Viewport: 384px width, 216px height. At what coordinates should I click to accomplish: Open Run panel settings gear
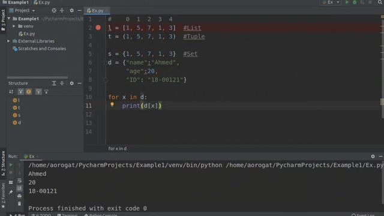point(373,156)
